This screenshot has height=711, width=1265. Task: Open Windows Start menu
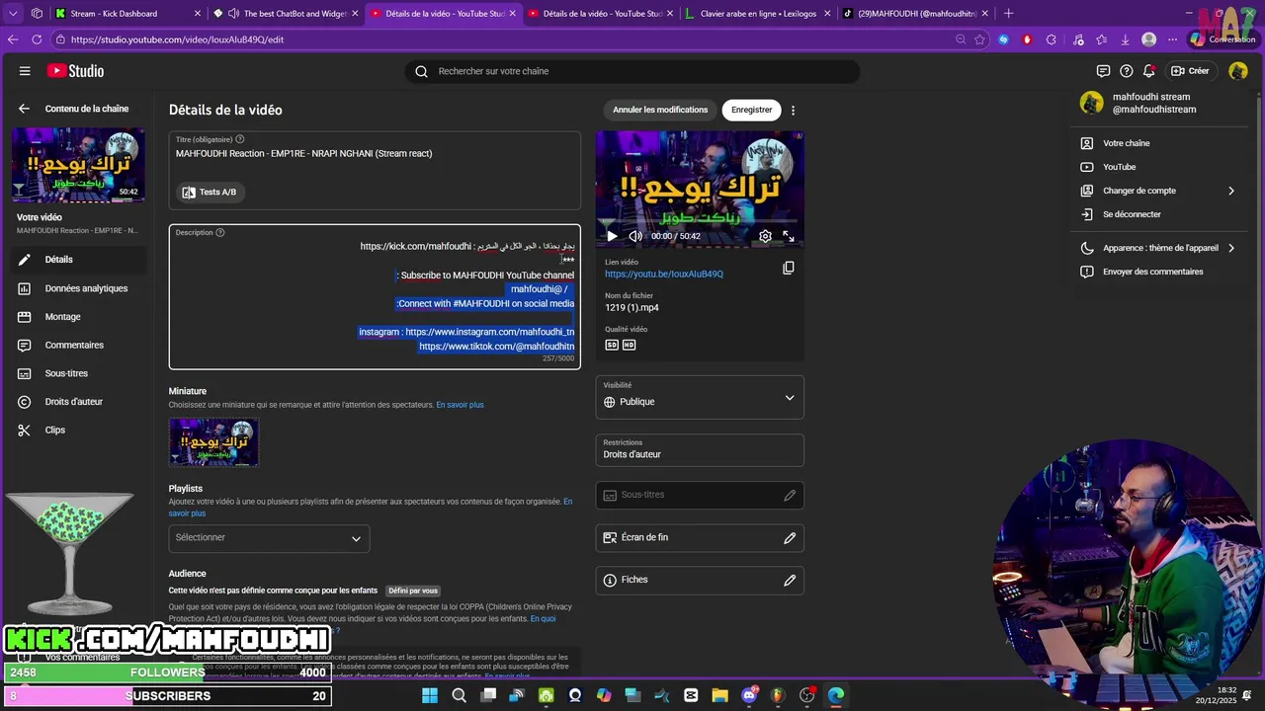[x=430, y=695]
